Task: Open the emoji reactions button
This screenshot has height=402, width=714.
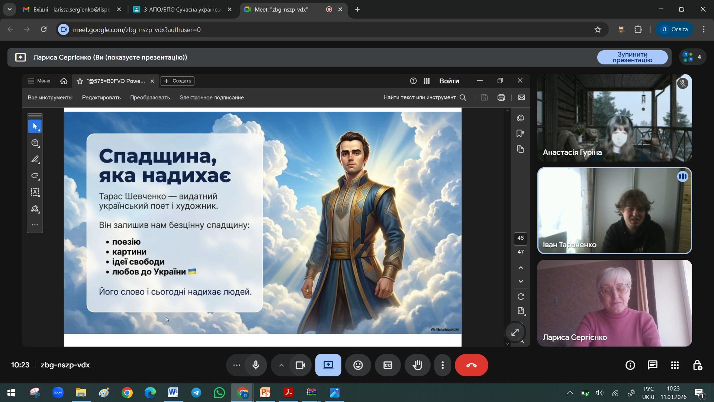Action: click(358, 365)
